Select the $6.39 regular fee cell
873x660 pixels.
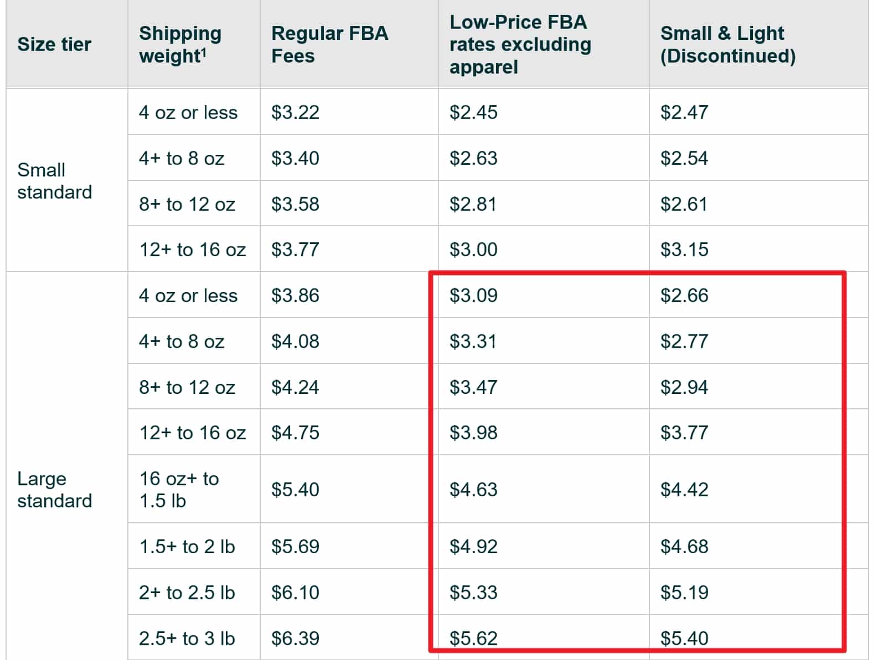(349, 638)
